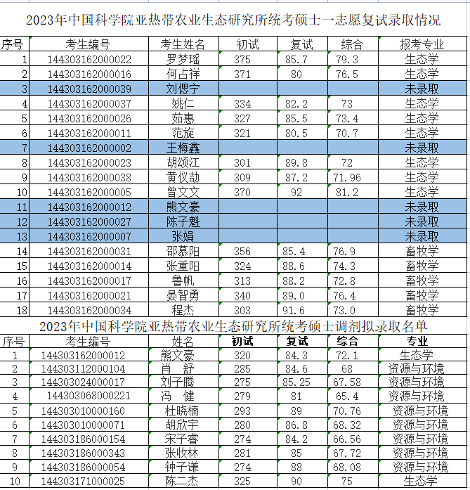Click the bold 初试 header in the second table
The height and width of the screenshot is (490, 470).
pyautogui.click(x=242, y=341)
